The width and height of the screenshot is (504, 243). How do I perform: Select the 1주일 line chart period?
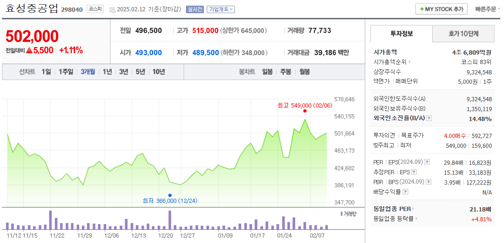(66, 72)
